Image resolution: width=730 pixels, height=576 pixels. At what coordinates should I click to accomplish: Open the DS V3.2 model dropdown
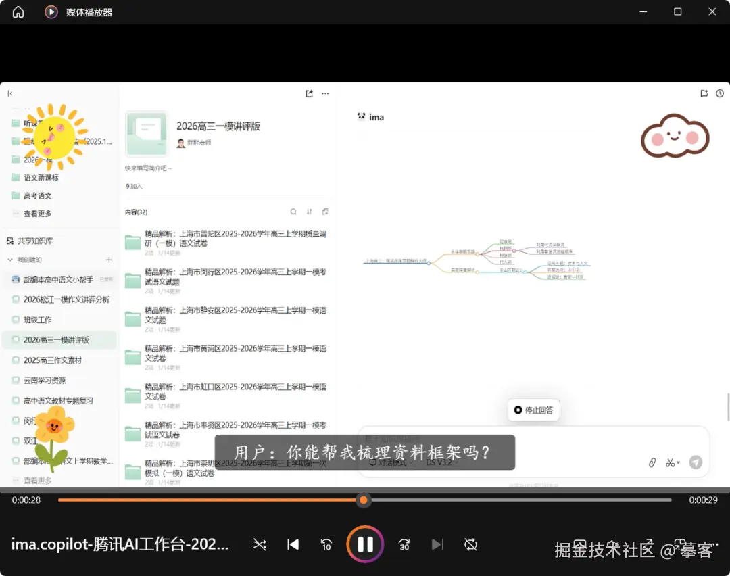coord(442,462)
